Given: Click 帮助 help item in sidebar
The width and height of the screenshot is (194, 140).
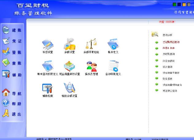Looking at the screenshot, I should [12, 103].
